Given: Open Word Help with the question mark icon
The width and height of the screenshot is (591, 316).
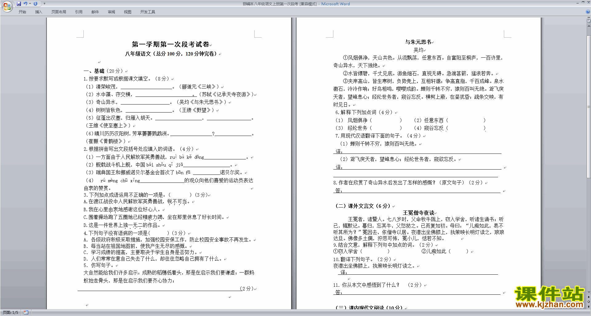Looking at the screenshot, I should 588,12.
